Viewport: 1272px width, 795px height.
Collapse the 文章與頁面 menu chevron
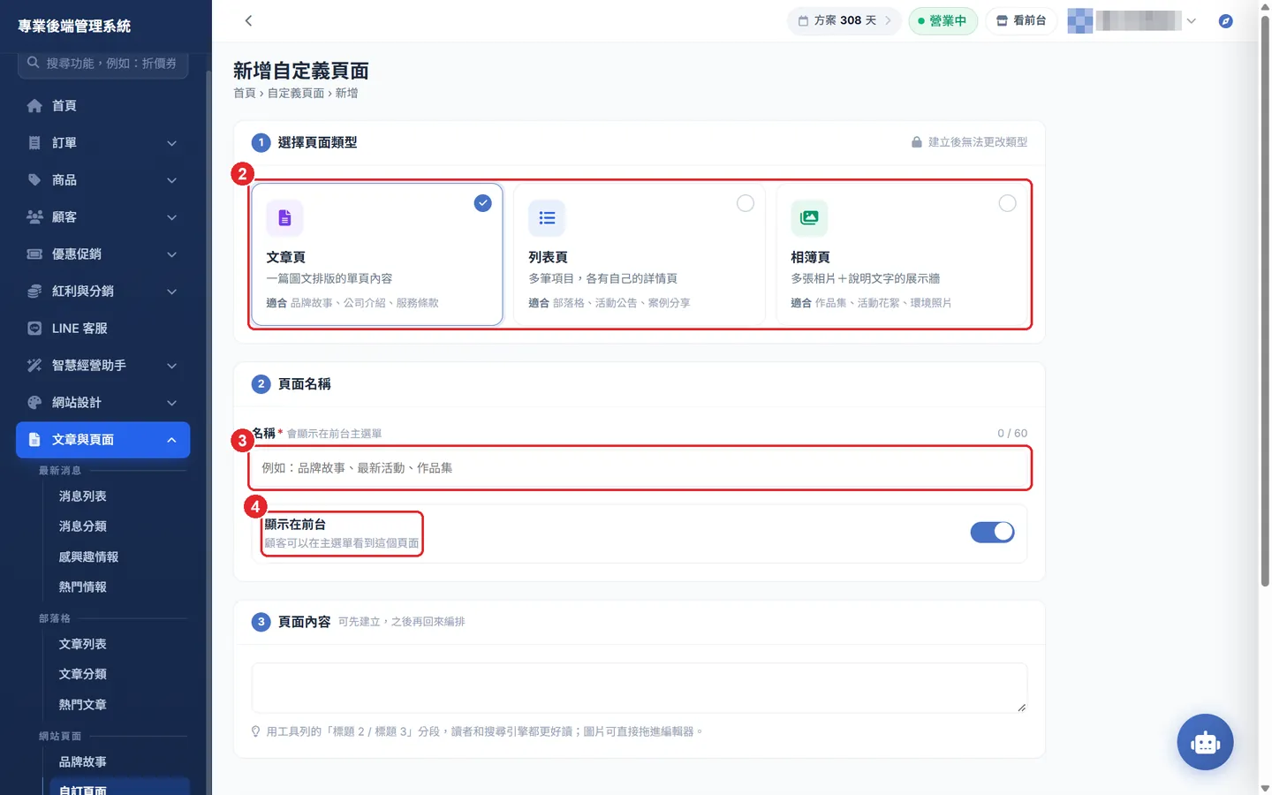(172, 440)
